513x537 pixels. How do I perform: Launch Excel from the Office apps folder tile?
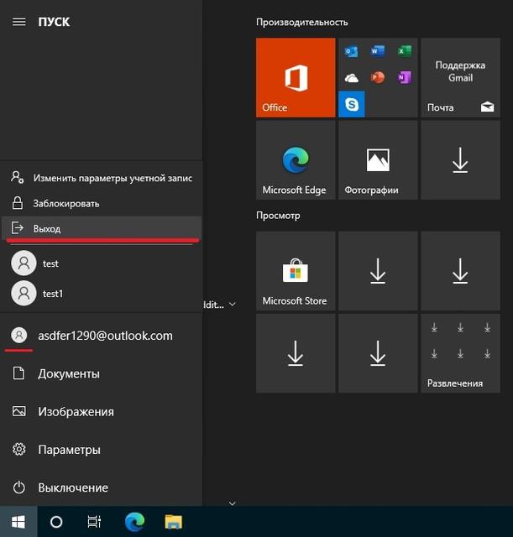click(x=405, y=51)
